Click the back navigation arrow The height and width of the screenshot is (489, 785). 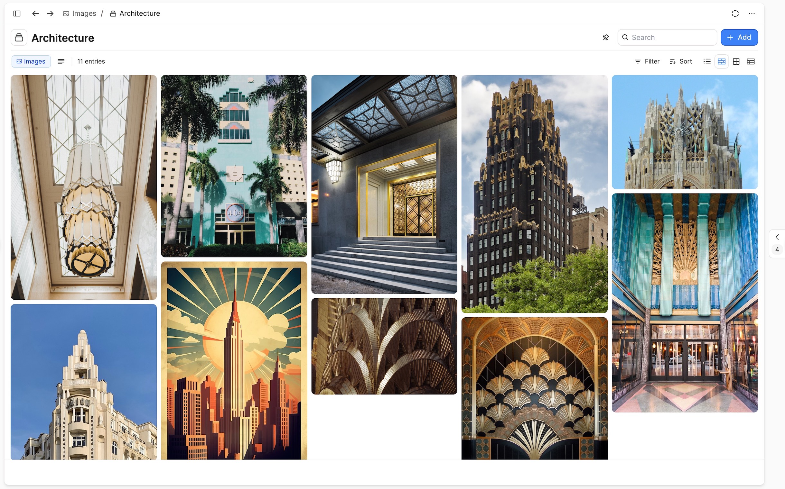[35, 13]
